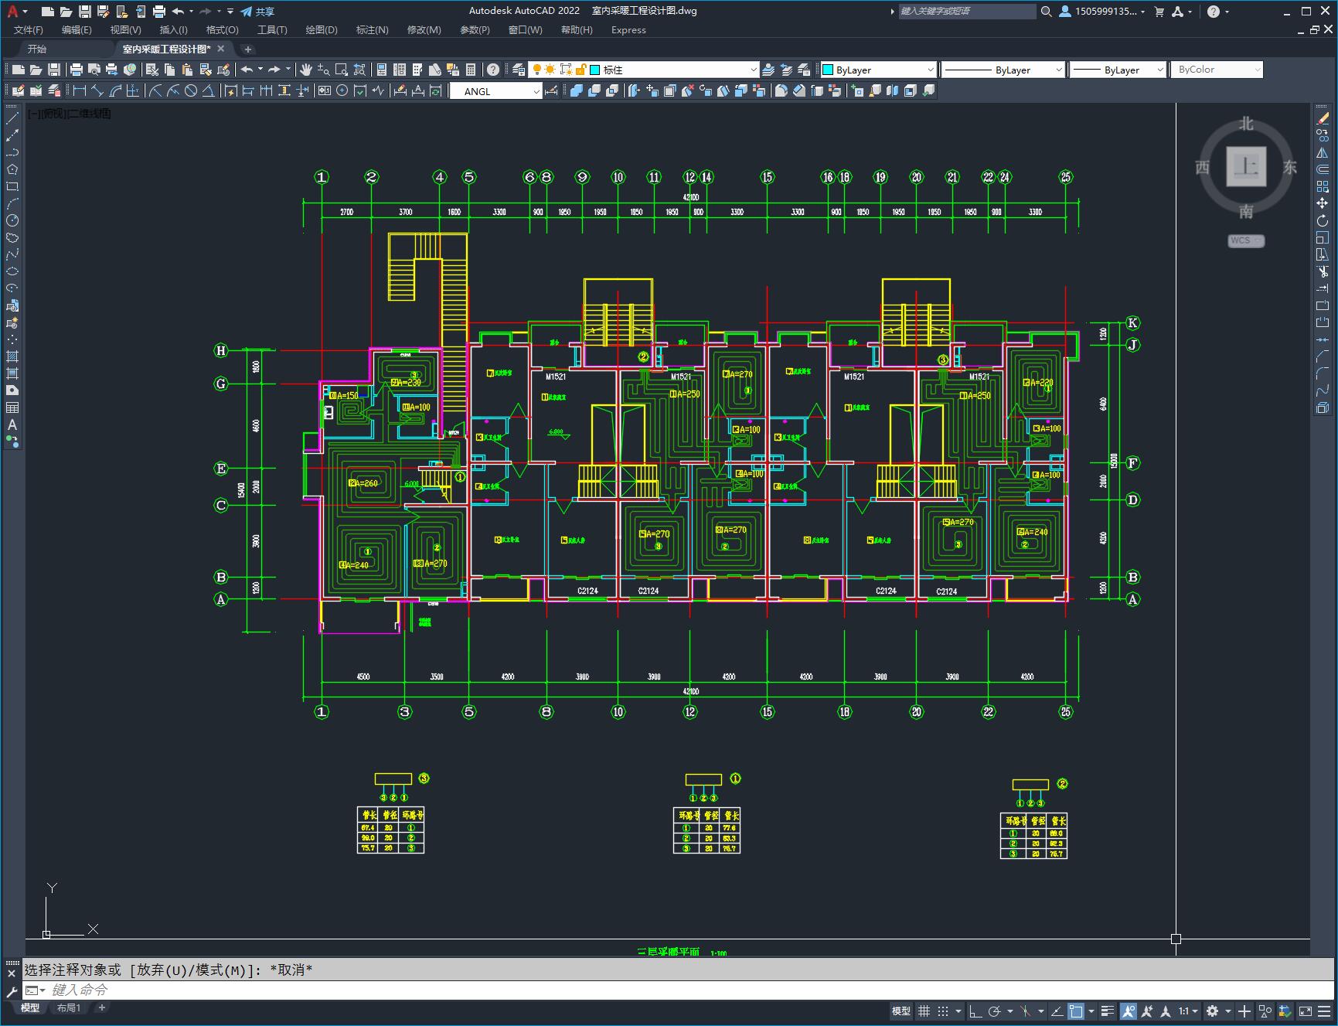This screenshot has width=1338, height=1026.
Task: Click the Make Object's Layer Current icon
Action: (x=768, y=70)
